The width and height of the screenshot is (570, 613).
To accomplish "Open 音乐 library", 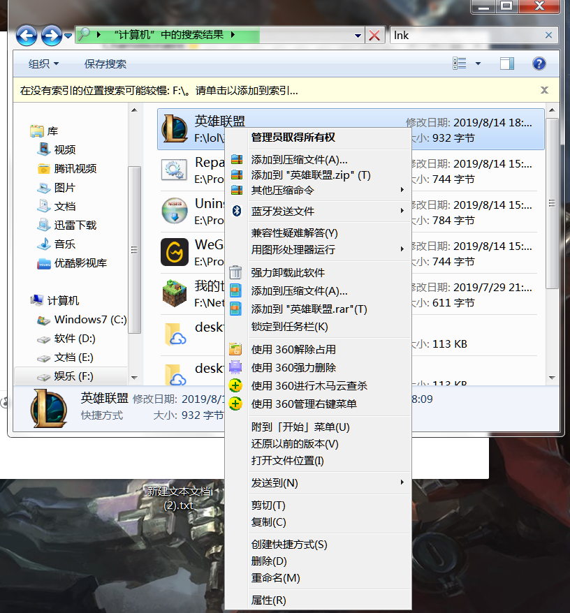I will click(56, 244).
